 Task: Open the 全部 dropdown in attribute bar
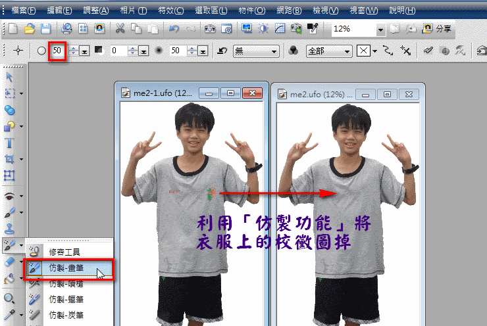[x=329, y=51]
